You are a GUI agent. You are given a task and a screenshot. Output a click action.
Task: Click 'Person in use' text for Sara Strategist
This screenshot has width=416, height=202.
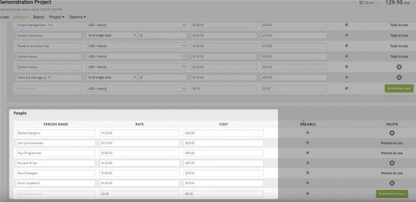click(x=392, y=173)
